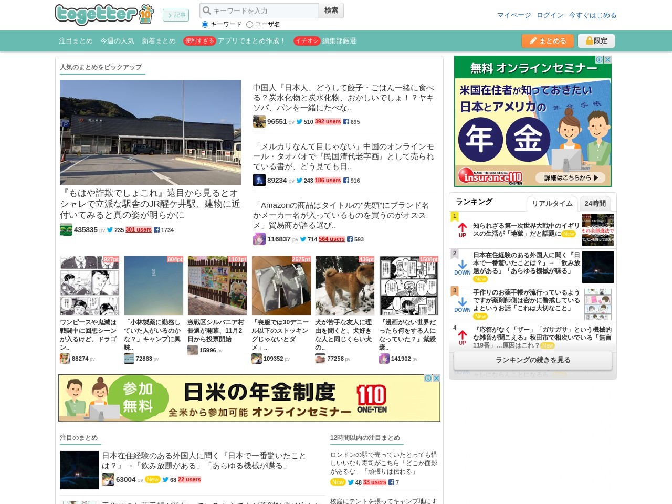Open the 犬が苦手な友人 dog thumbnail
The width and height of the screenshot is (672, 504).
345,286
